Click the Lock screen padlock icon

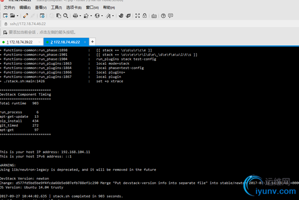pos(145,16)
